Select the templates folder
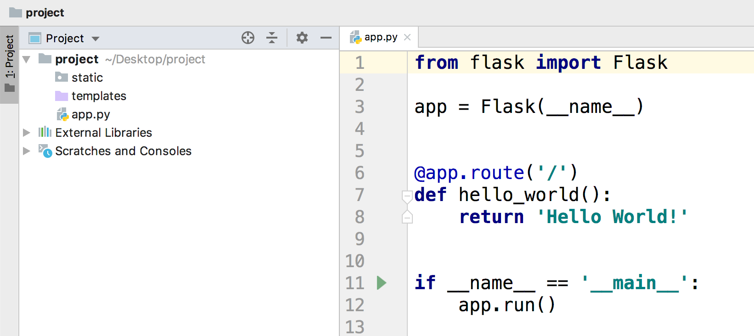This screenshot has height=336, width=754. [98, 96]
